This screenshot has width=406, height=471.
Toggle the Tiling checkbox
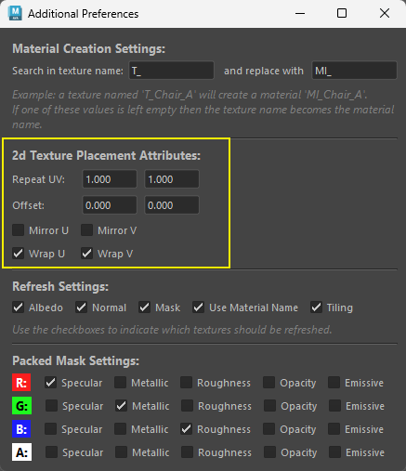coord(316,307)
